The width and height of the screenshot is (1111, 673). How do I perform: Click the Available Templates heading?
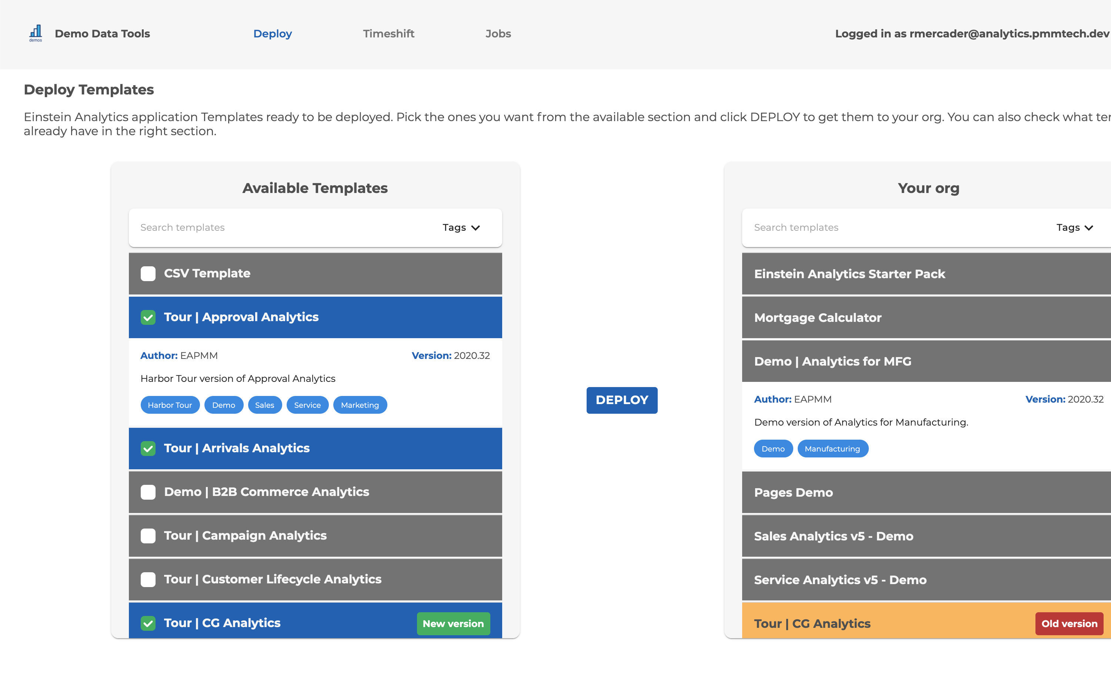(x=315, y=188)
